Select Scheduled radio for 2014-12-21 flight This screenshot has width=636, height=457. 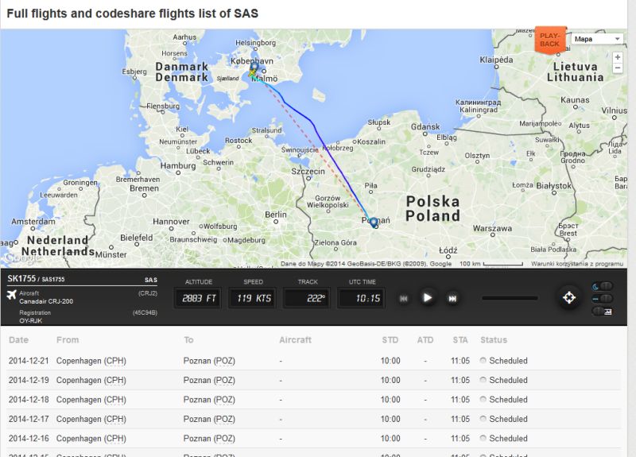point(483,361)
